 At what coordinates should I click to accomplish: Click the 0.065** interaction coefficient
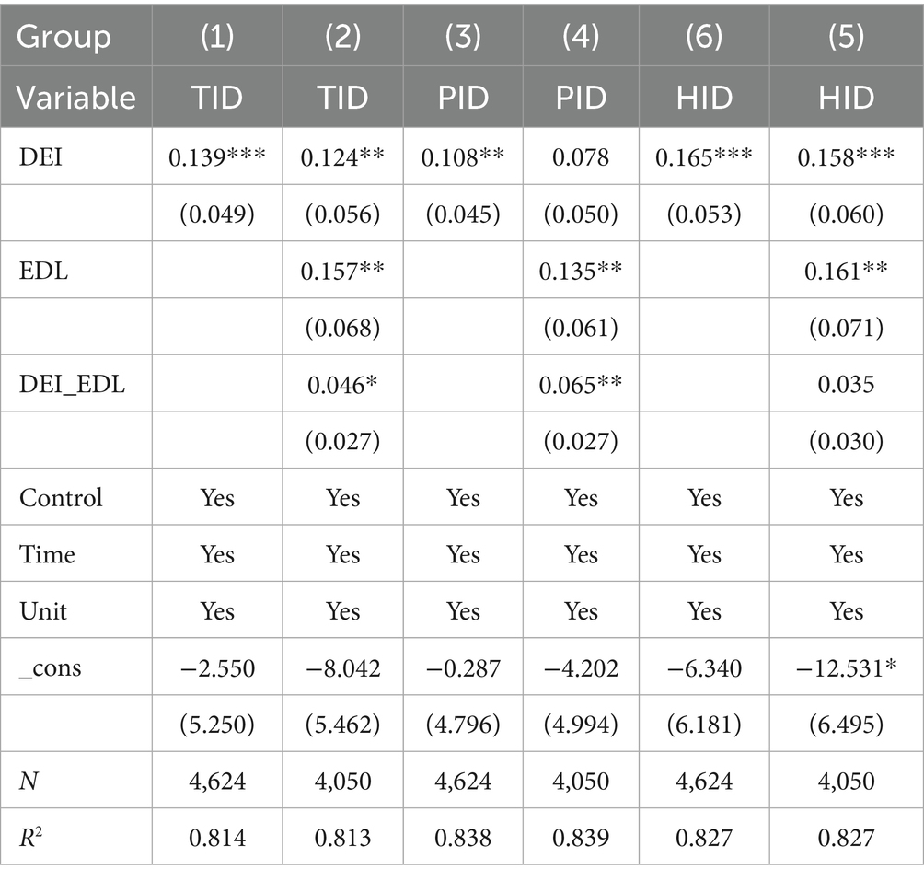[582, 384]
